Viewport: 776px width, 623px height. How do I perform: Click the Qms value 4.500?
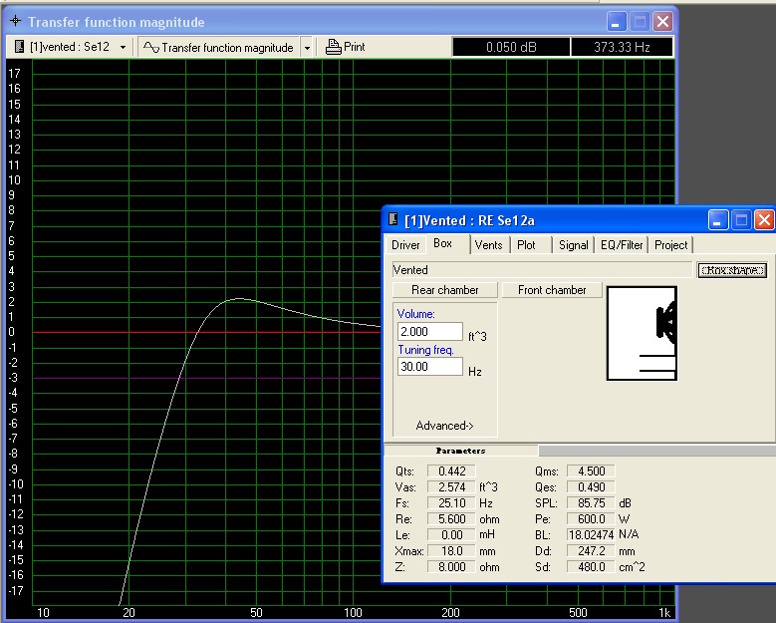[592, 470]
